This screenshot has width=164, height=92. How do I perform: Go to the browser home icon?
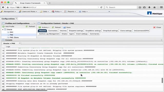154,7
